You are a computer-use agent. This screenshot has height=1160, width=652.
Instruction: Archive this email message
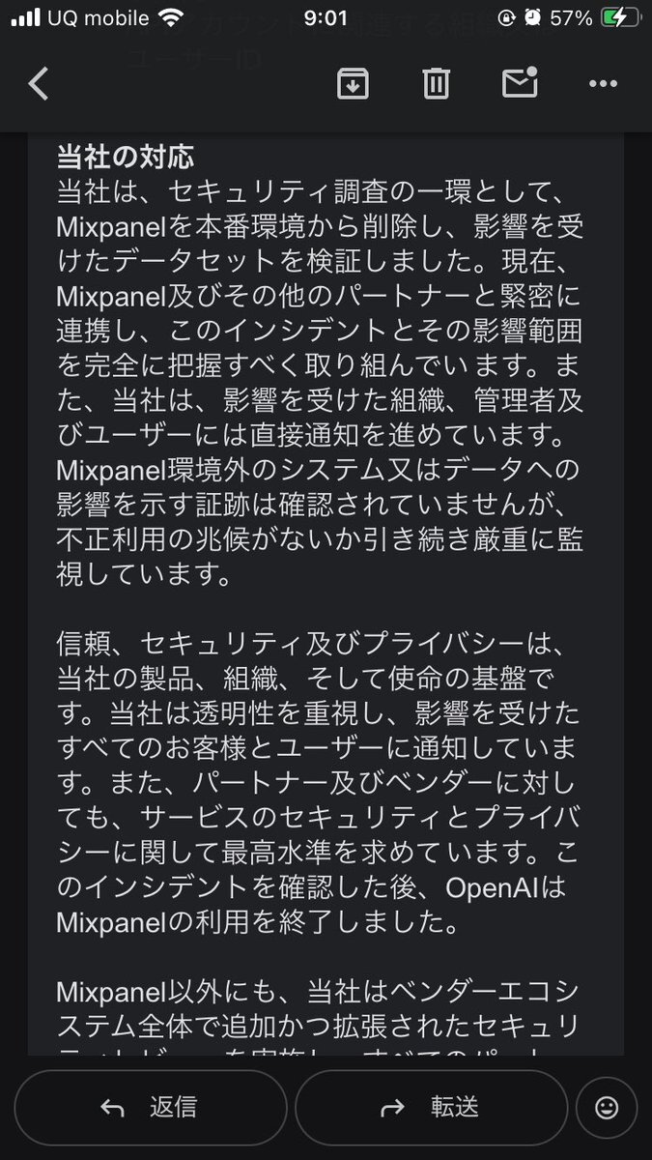(x=353, y=85)
